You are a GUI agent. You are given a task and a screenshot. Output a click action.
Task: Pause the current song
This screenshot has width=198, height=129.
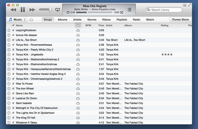(x=23, y=10)
